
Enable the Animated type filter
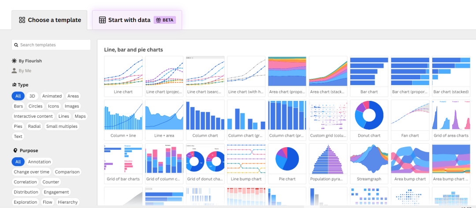(52, 96)
